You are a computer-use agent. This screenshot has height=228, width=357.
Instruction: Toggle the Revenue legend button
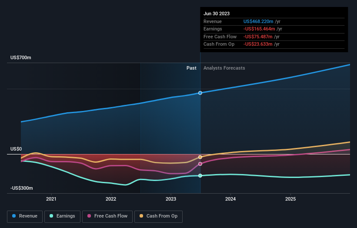click(x=25, y=216)
